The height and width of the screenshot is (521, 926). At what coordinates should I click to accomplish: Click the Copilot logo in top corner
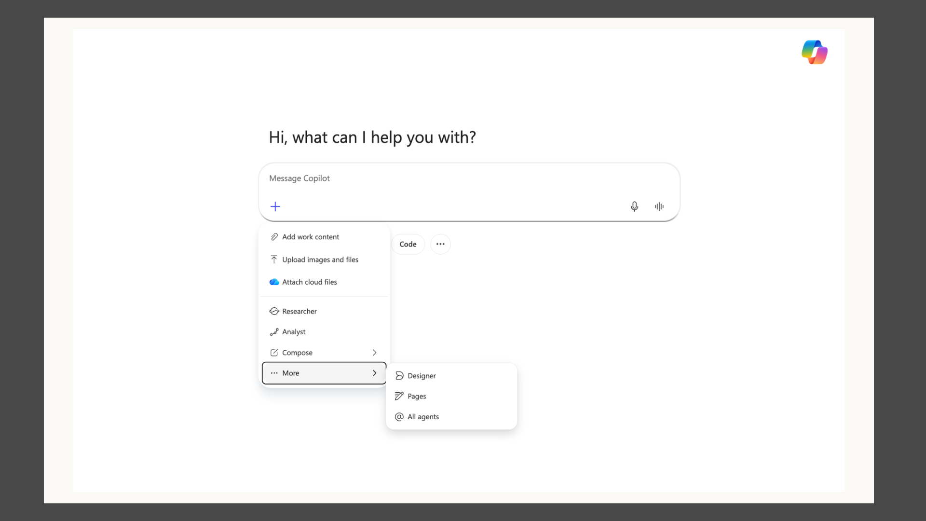click(815, 52)
